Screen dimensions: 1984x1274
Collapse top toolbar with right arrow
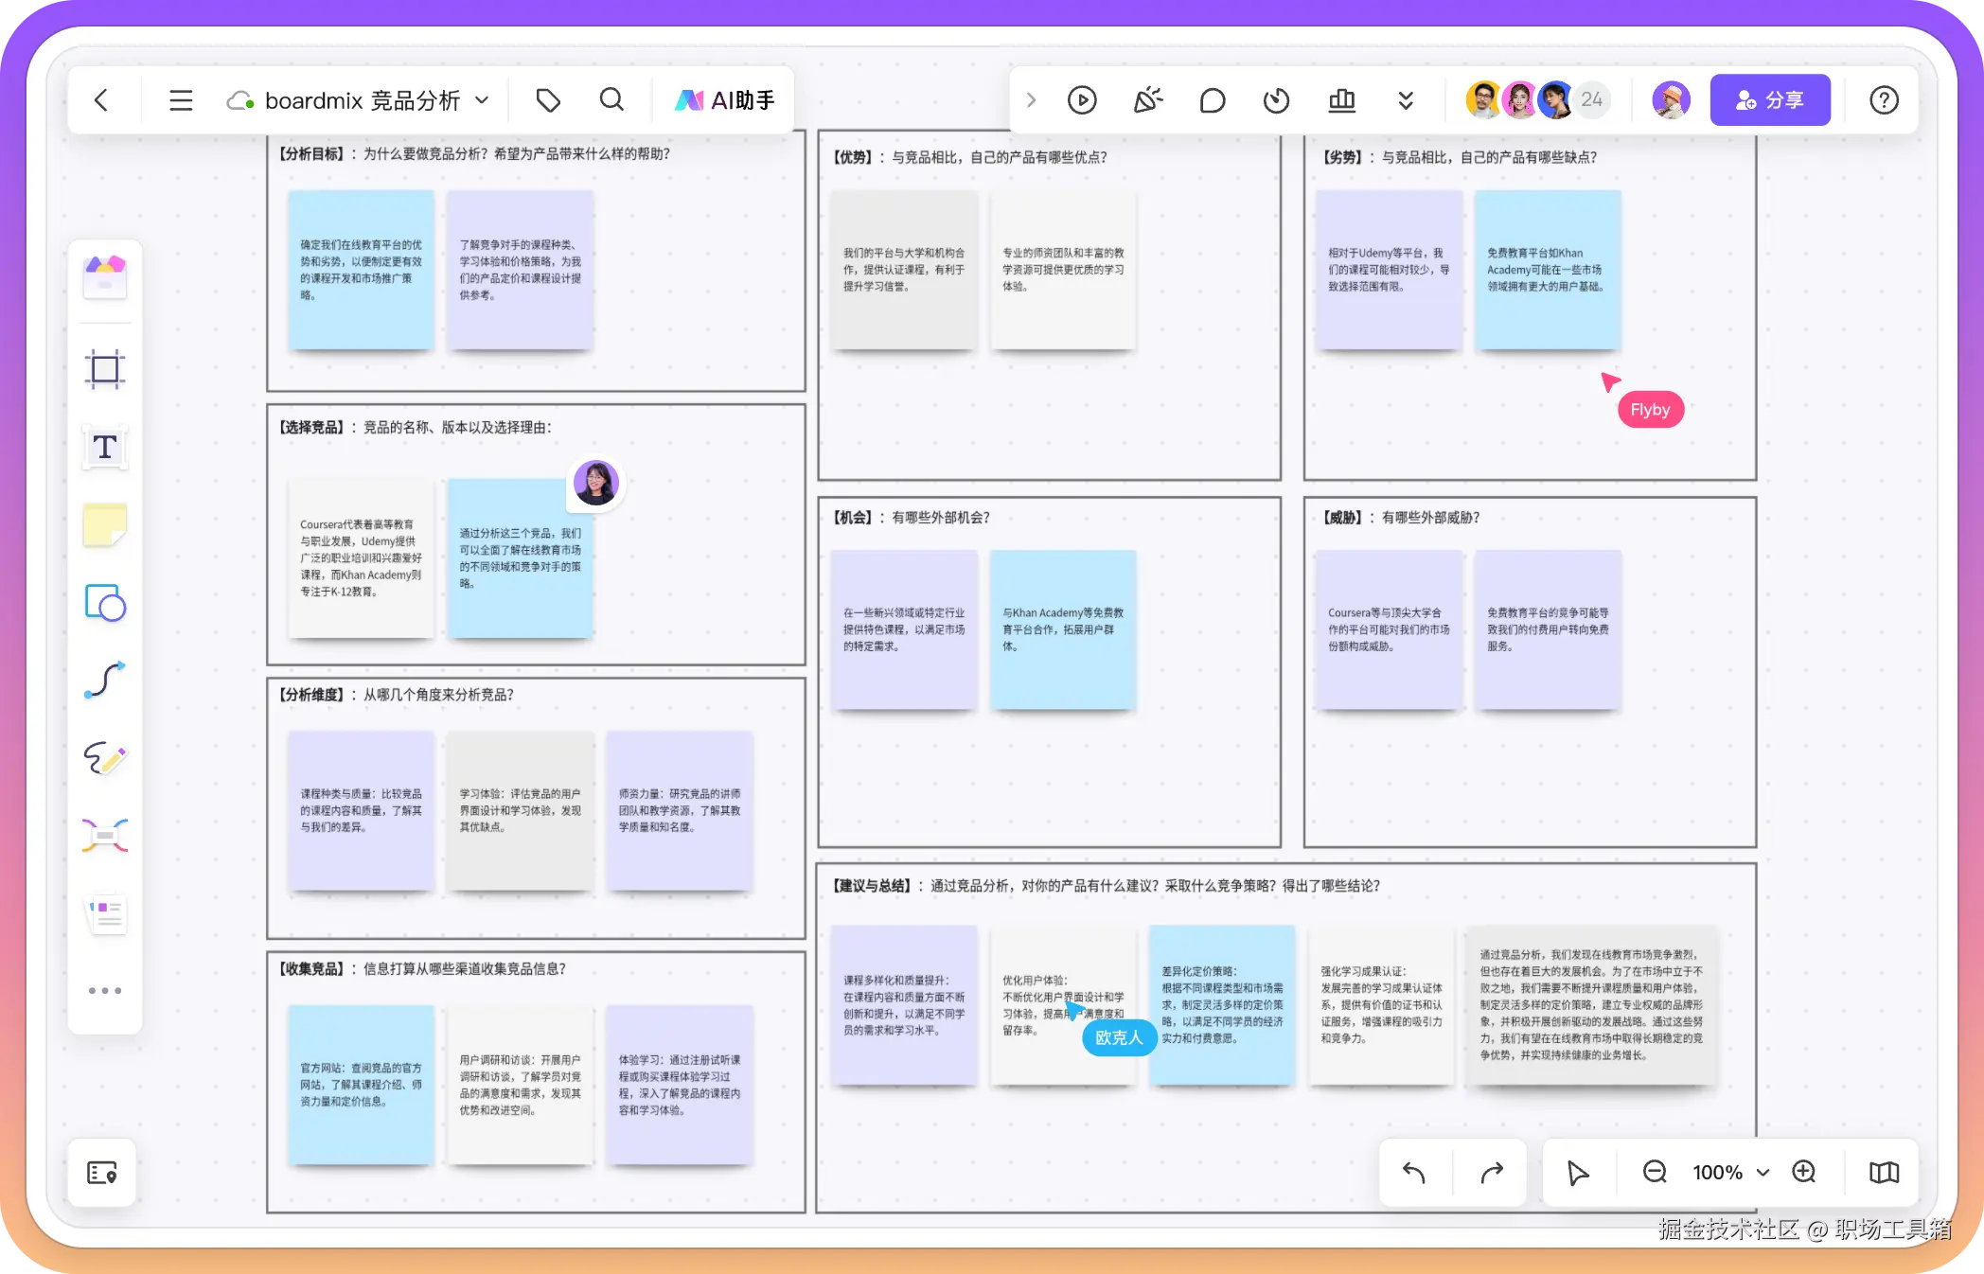coord(1031,100)
